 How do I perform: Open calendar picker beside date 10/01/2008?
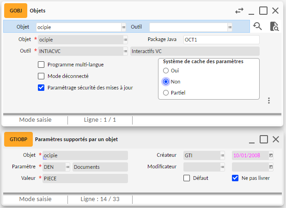pos(271,155)
